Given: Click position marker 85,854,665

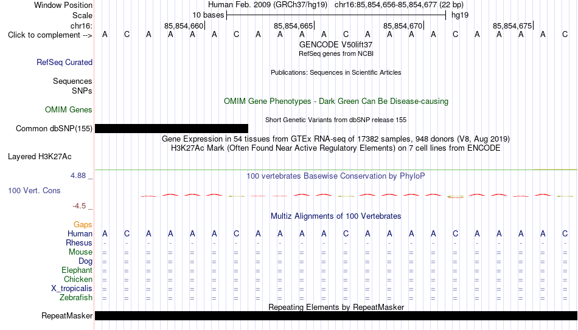Looking at the screenshot, I should (x=293, y=26).
